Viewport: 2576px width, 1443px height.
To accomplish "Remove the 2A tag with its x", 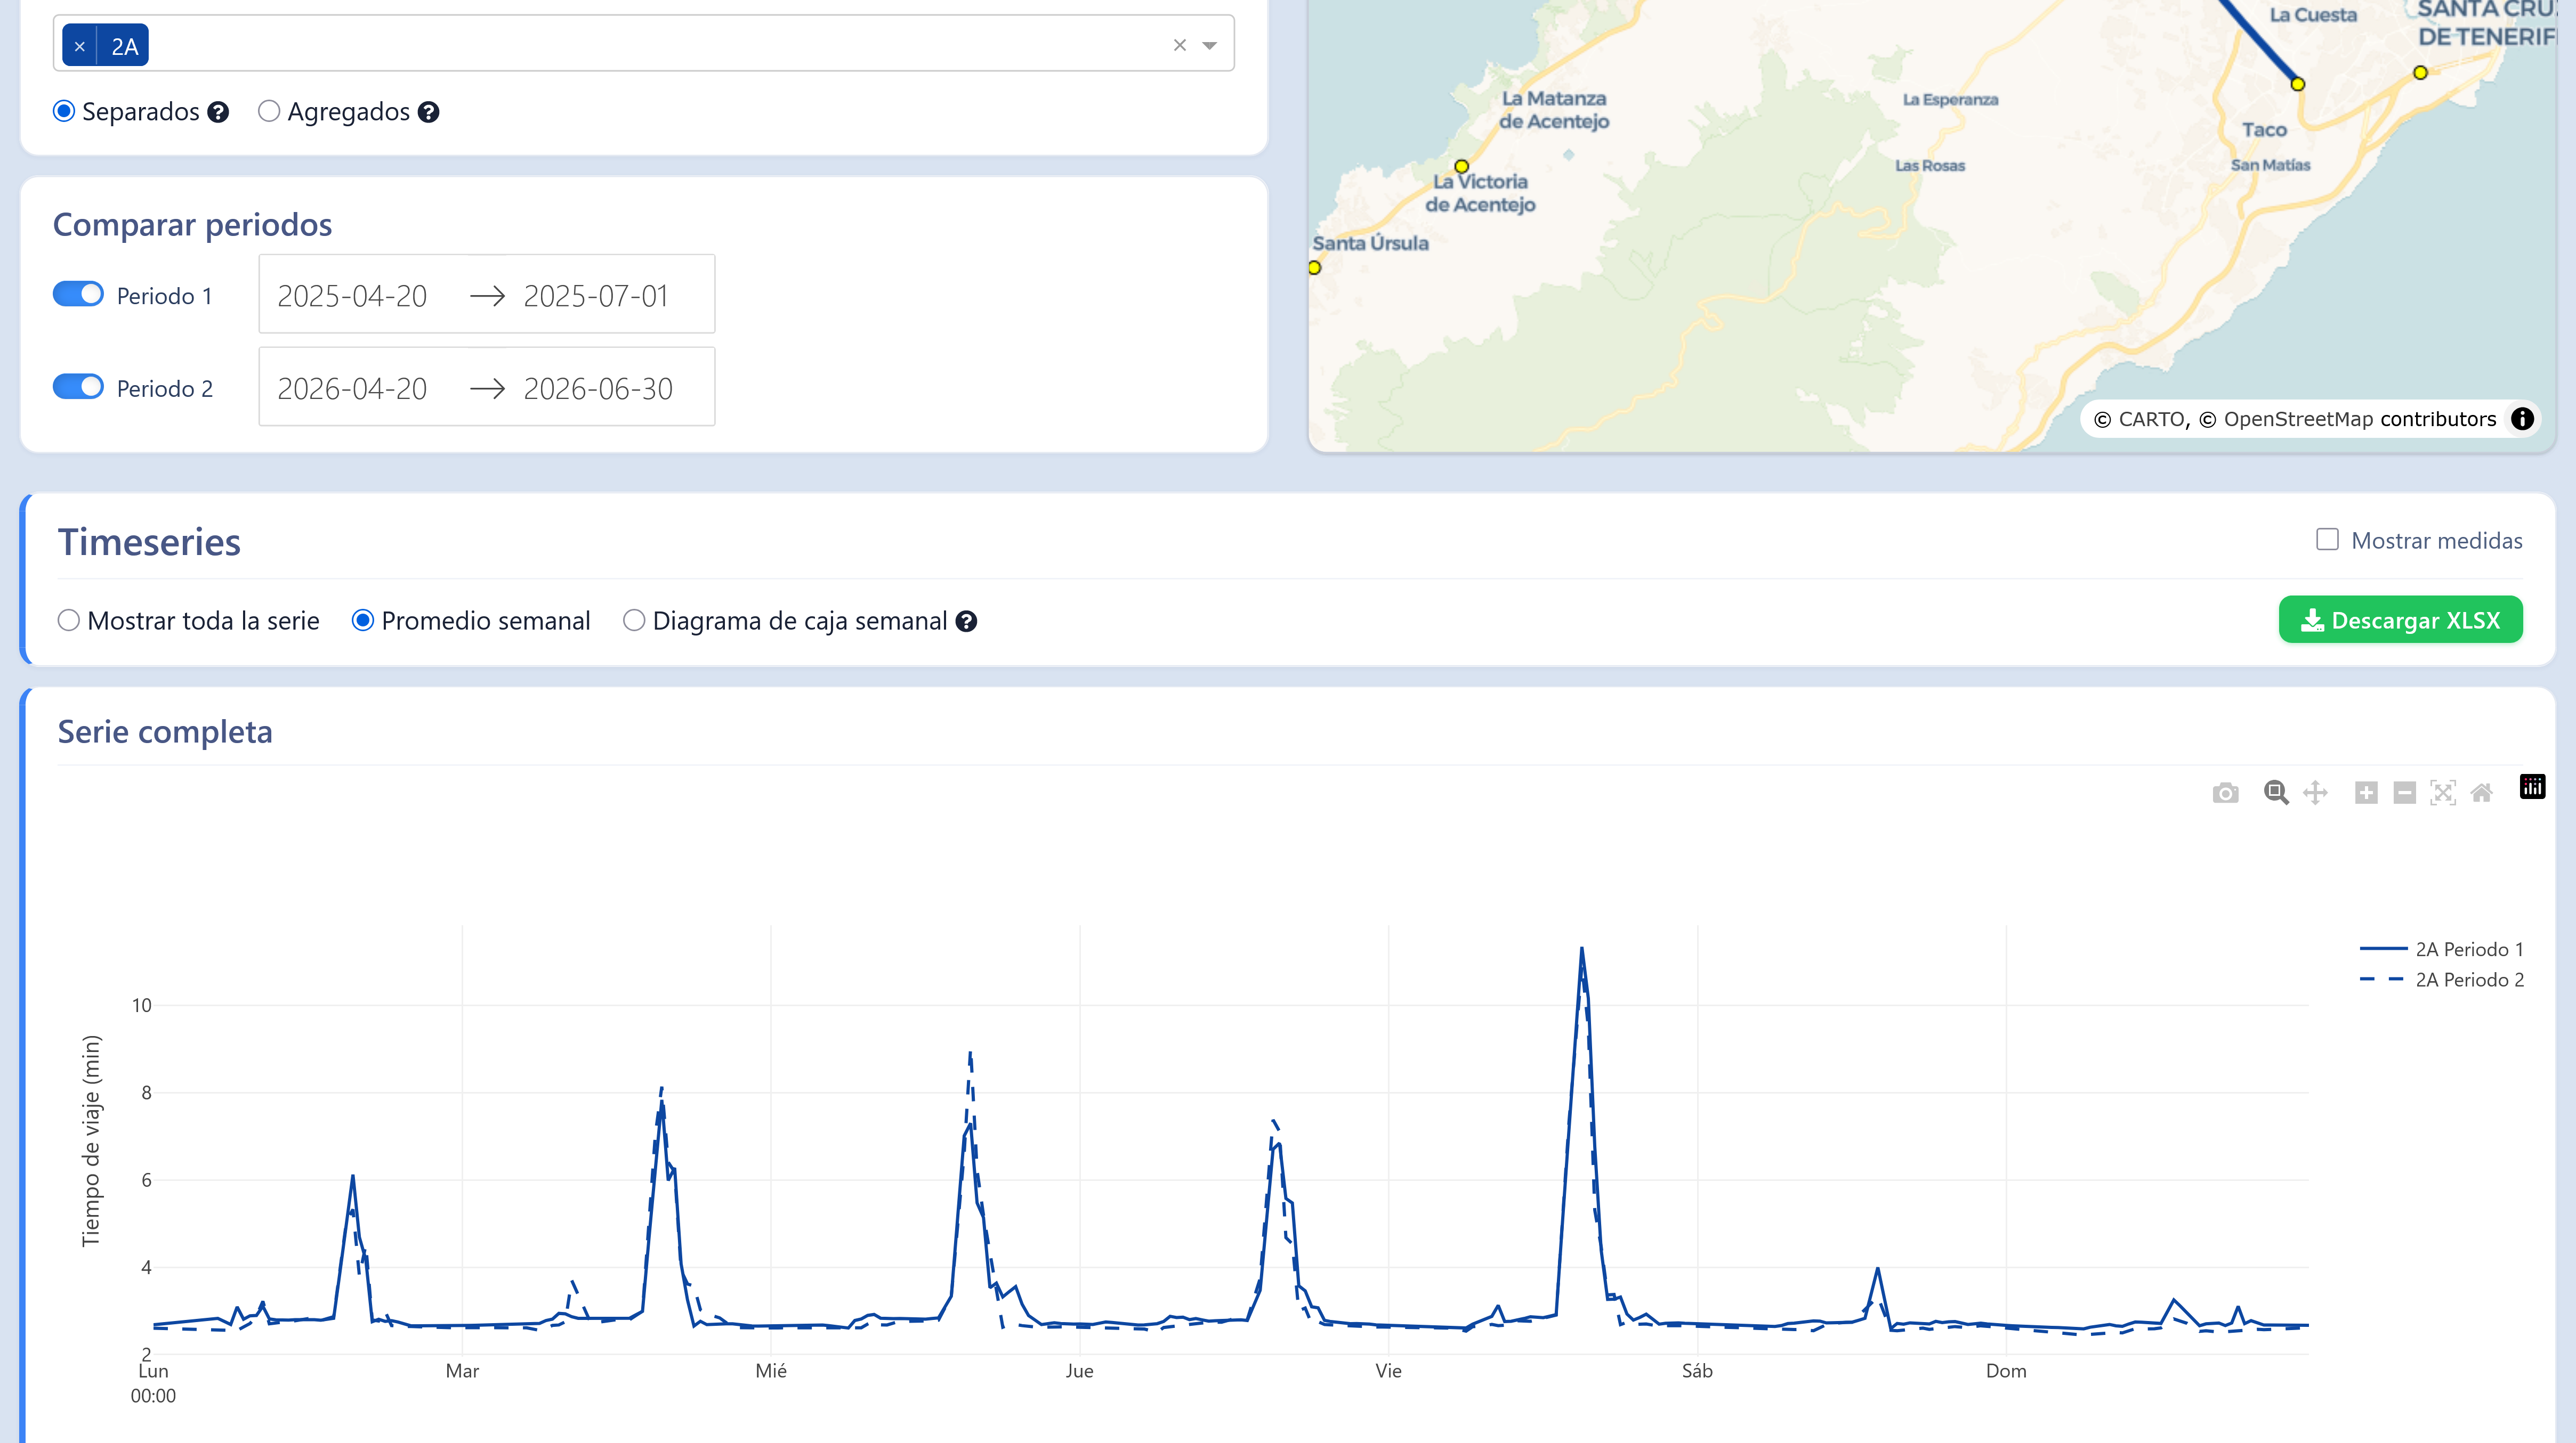I will point(80,46).
